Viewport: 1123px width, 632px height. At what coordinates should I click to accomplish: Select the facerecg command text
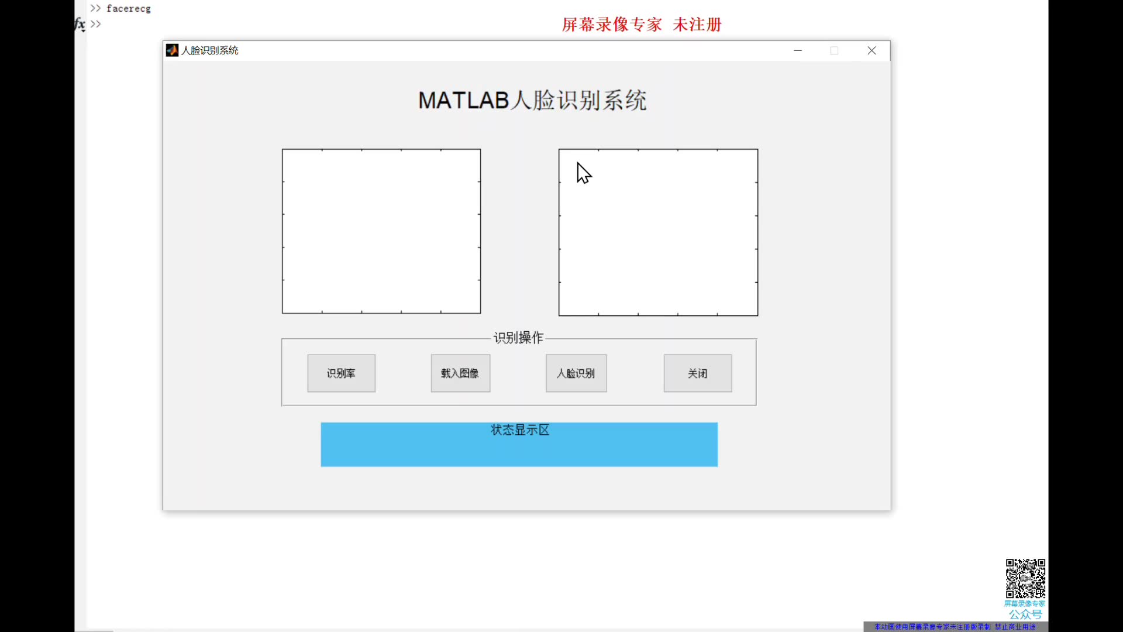pos(129,8)
